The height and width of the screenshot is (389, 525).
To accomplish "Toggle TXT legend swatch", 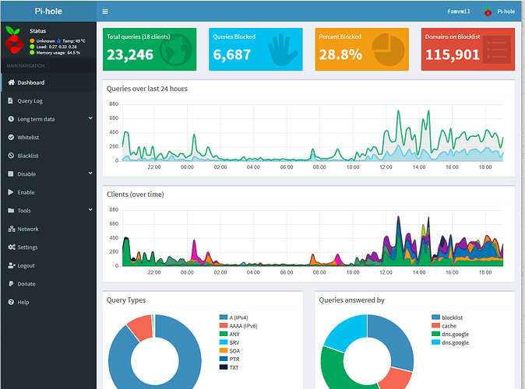I will tap(224, 367).
